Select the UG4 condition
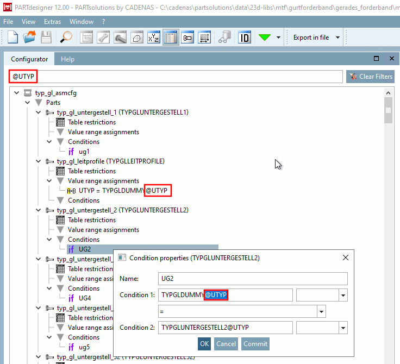The width and height of the screenshot is (400, 364). click(x=85, y=298)
